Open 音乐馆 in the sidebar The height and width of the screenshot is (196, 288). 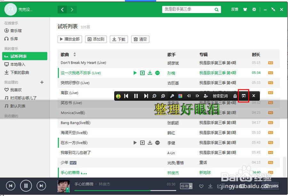[x=13, y=31]
